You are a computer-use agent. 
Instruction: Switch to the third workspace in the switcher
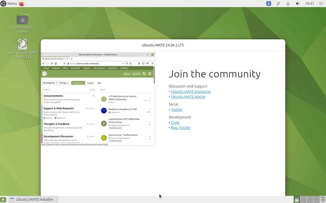click(x=310, y=199)
